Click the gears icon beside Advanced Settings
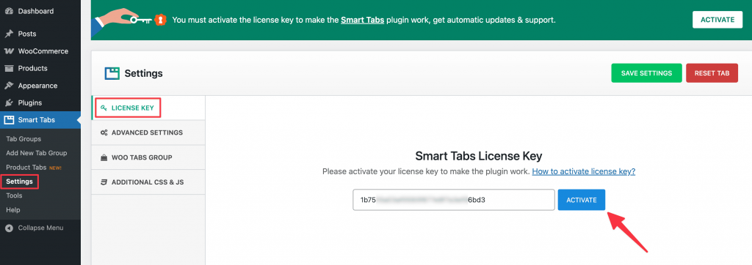 [x=104, y=132]
